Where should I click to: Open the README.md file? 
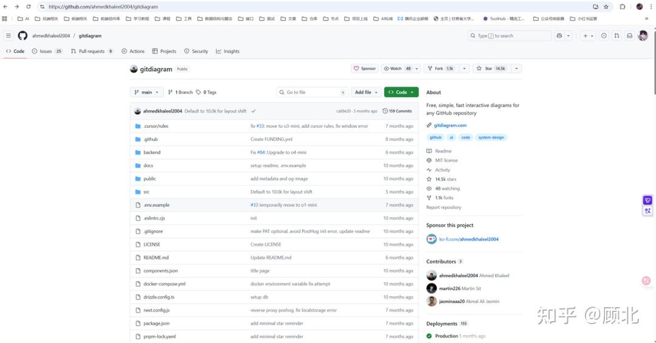tap(156, 258)
